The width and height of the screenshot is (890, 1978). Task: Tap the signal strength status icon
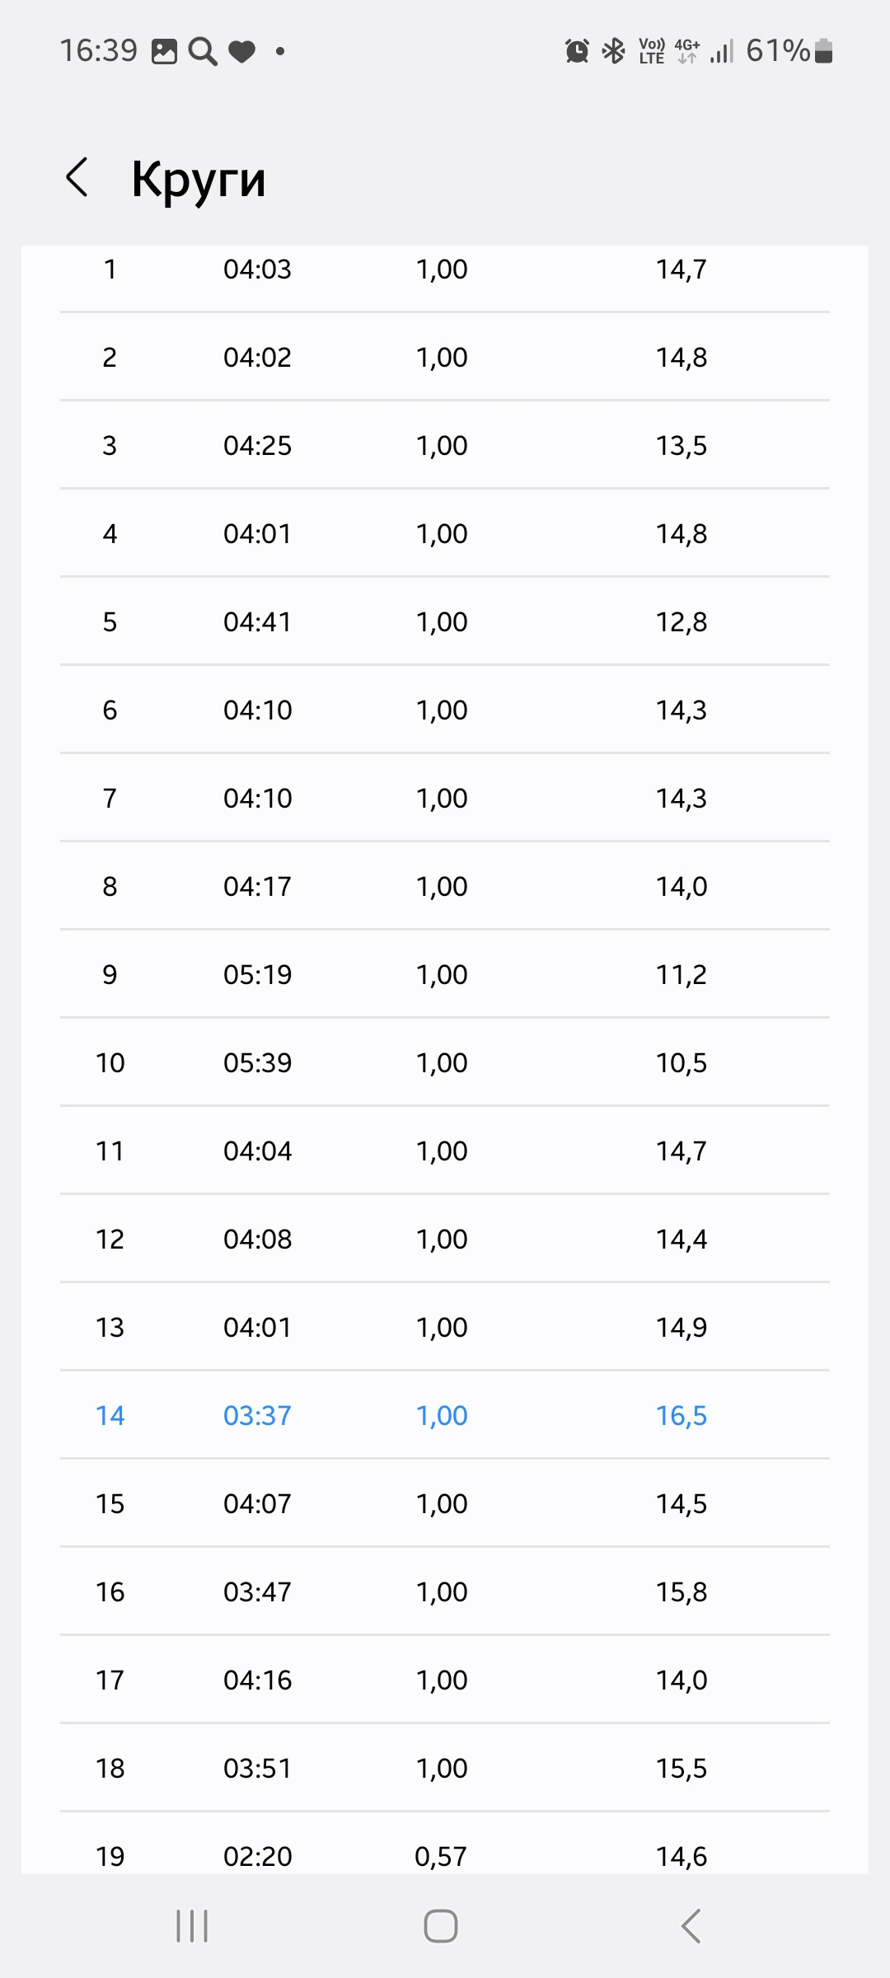[722, 51]
